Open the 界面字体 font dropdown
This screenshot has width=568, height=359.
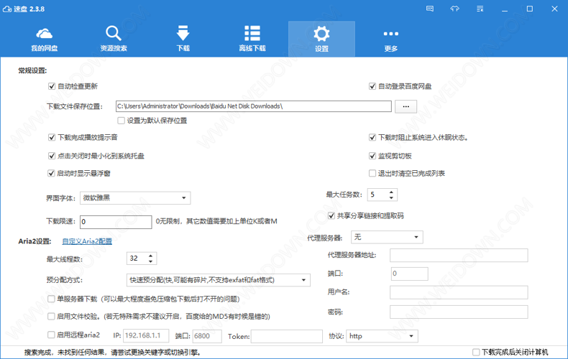coord(135,198)
